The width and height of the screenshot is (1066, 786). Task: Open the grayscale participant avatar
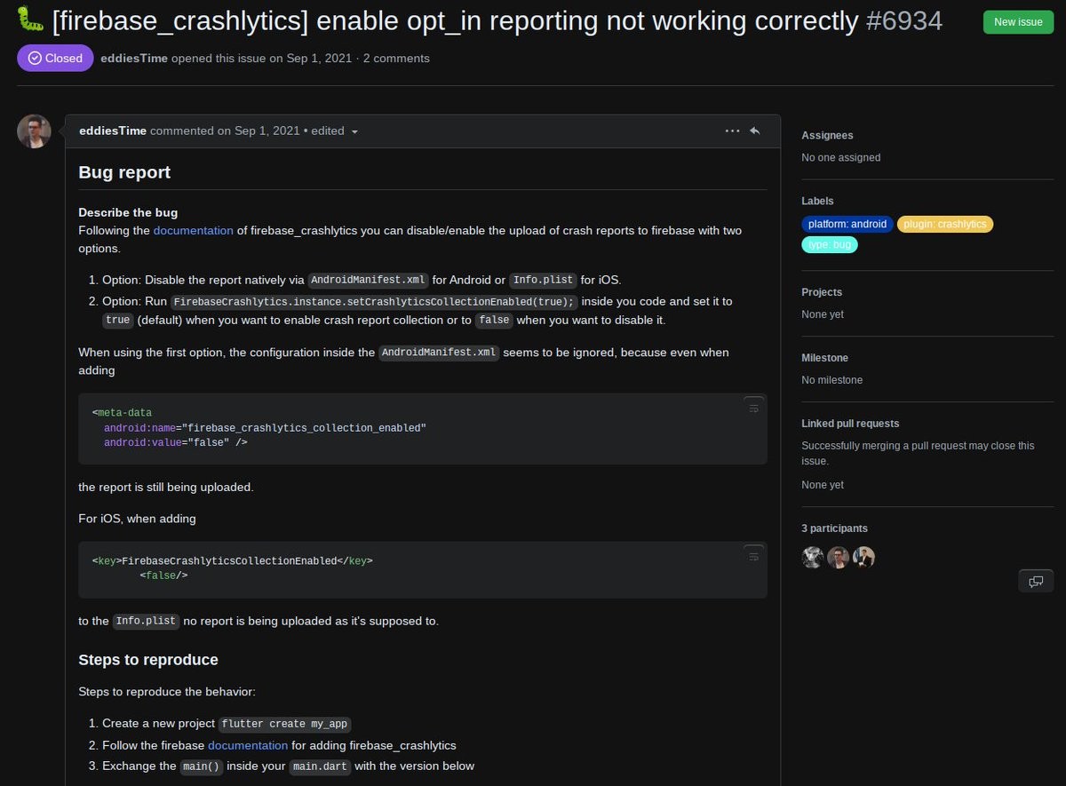pos(813,557)
